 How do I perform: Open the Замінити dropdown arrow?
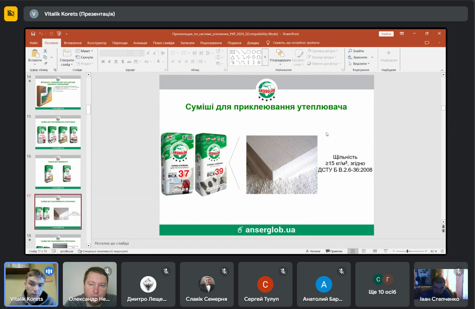coord(372,57)
